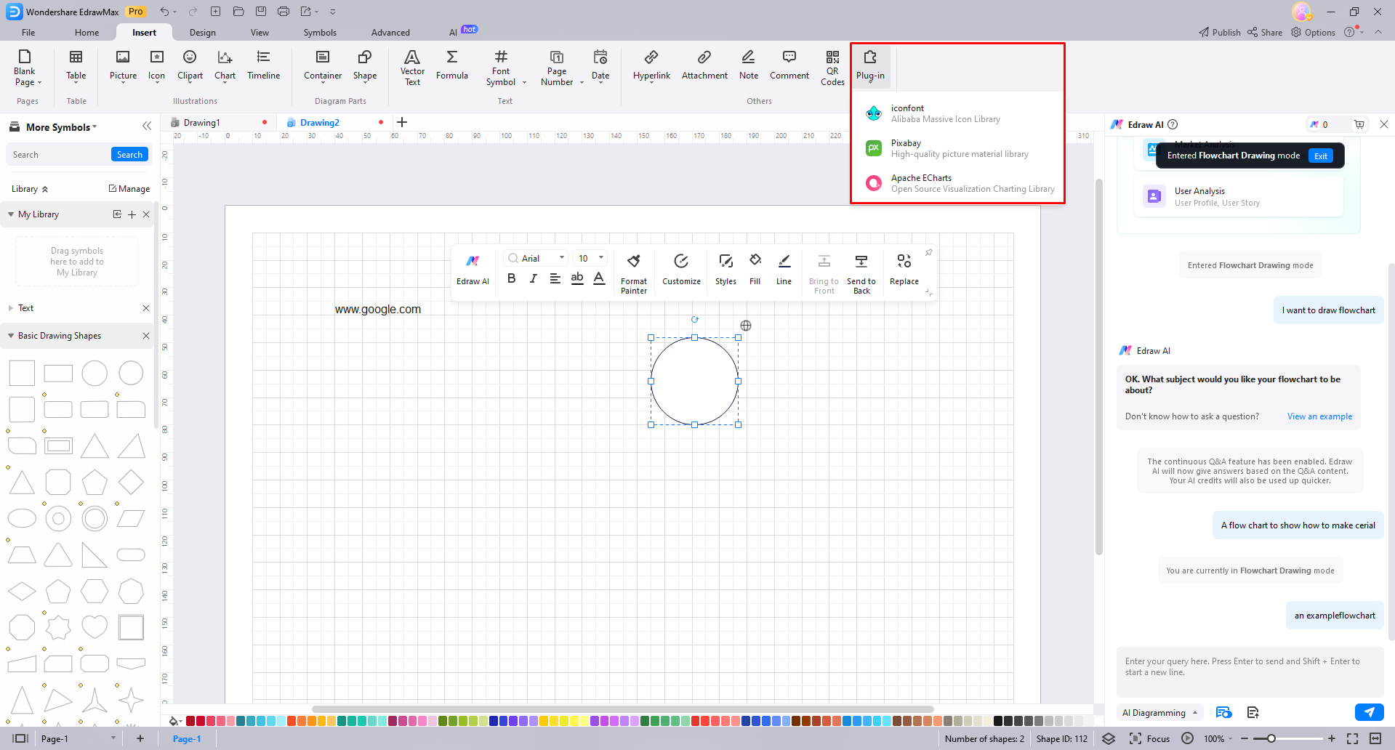Collapse the symbol library panel
This screenshot has height=750, width=1395.
[x=147, y=126]
